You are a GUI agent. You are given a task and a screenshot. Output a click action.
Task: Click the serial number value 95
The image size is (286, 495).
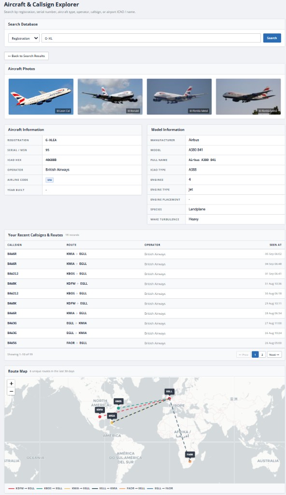[x=47, y=150]
